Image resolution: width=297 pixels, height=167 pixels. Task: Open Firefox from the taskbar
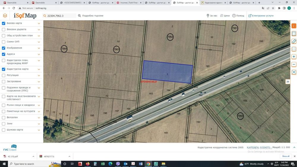tap(88, 164)
